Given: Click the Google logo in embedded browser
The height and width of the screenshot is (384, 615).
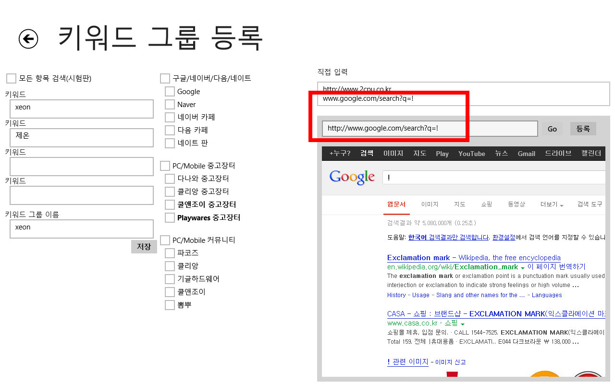Looking at the screenshot, I should point(352,177).
